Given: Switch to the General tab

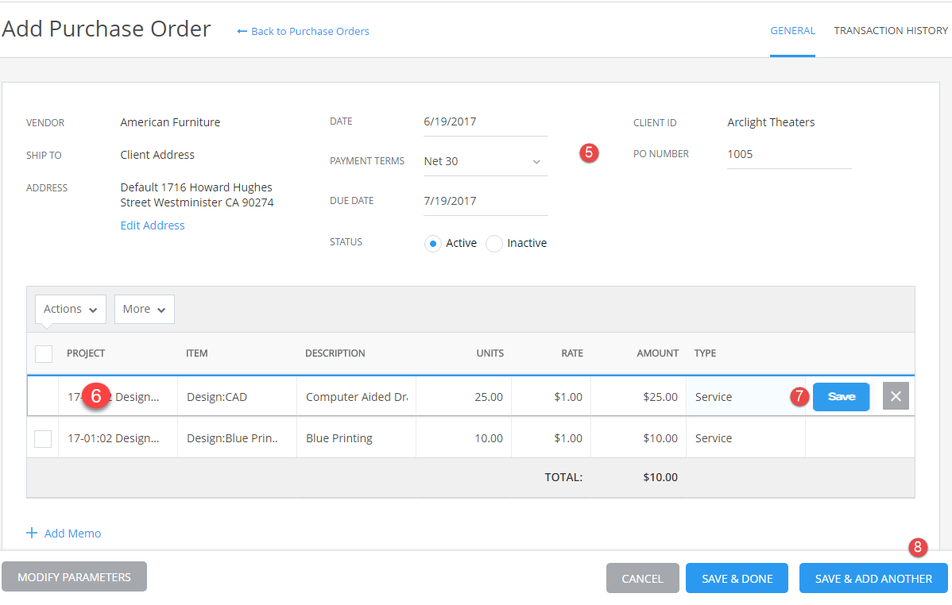Looking at the screenshot, I should [792, 30].
